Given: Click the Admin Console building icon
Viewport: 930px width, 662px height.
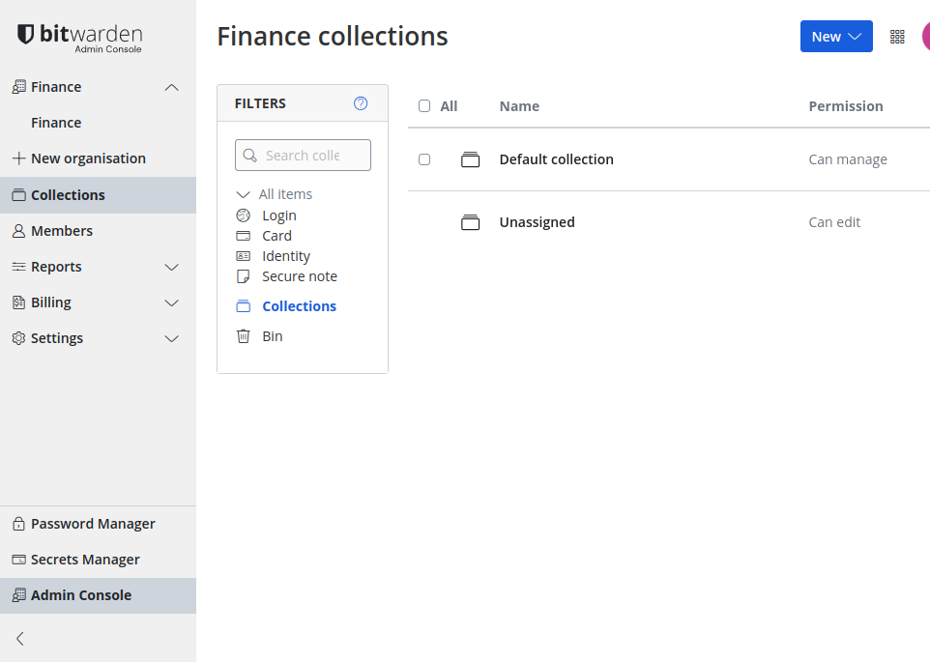Looking at the screenshot, I should 19,595.
